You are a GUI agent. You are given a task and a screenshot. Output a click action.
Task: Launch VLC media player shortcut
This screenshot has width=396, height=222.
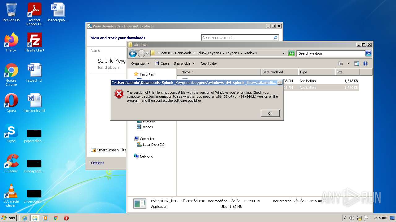pos(11,195)
